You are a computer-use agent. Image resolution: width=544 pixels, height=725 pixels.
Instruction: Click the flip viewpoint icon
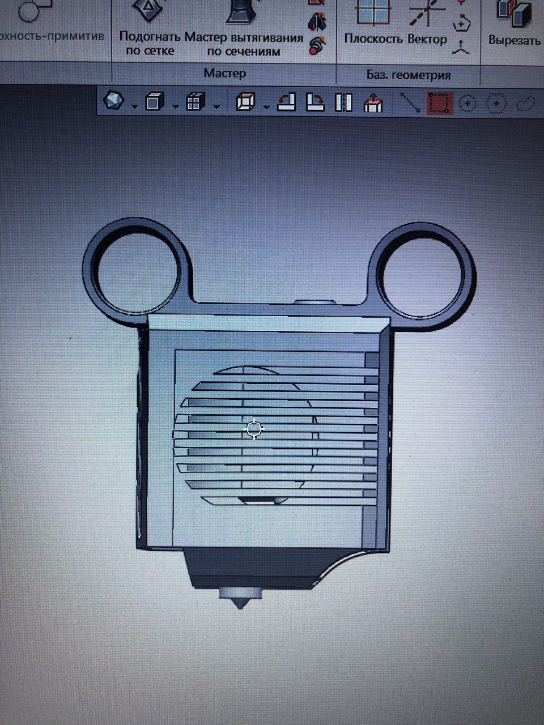[343, 103]
